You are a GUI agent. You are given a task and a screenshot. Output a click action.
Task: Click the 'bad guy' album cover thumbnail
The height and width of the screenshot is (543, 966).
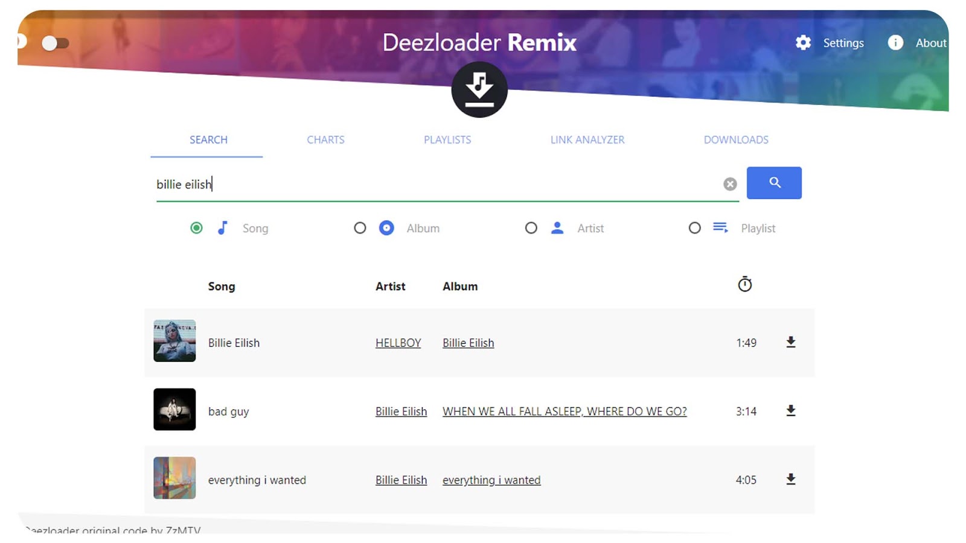point(174,410)
